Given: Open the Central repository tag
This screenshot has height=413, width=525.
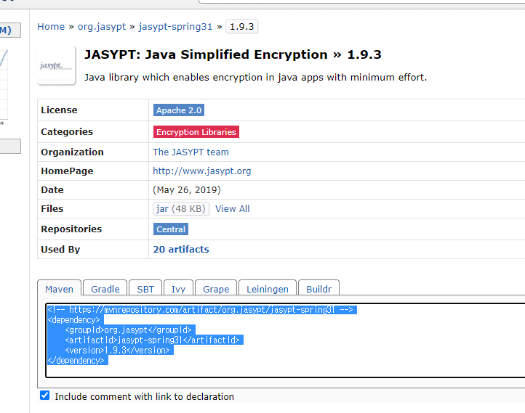Looking at the screenshot, I should 171,229.
